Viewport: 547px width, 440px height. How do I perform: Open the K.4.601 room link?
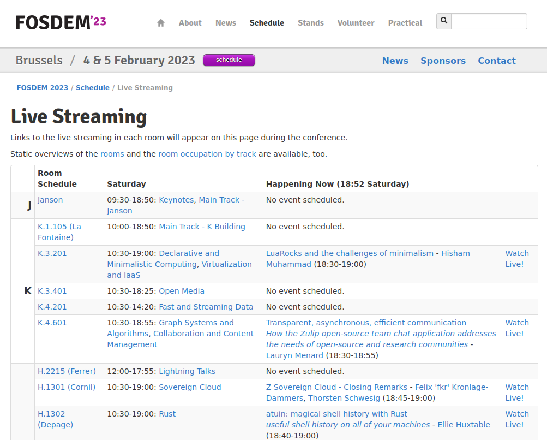point(52,323)
